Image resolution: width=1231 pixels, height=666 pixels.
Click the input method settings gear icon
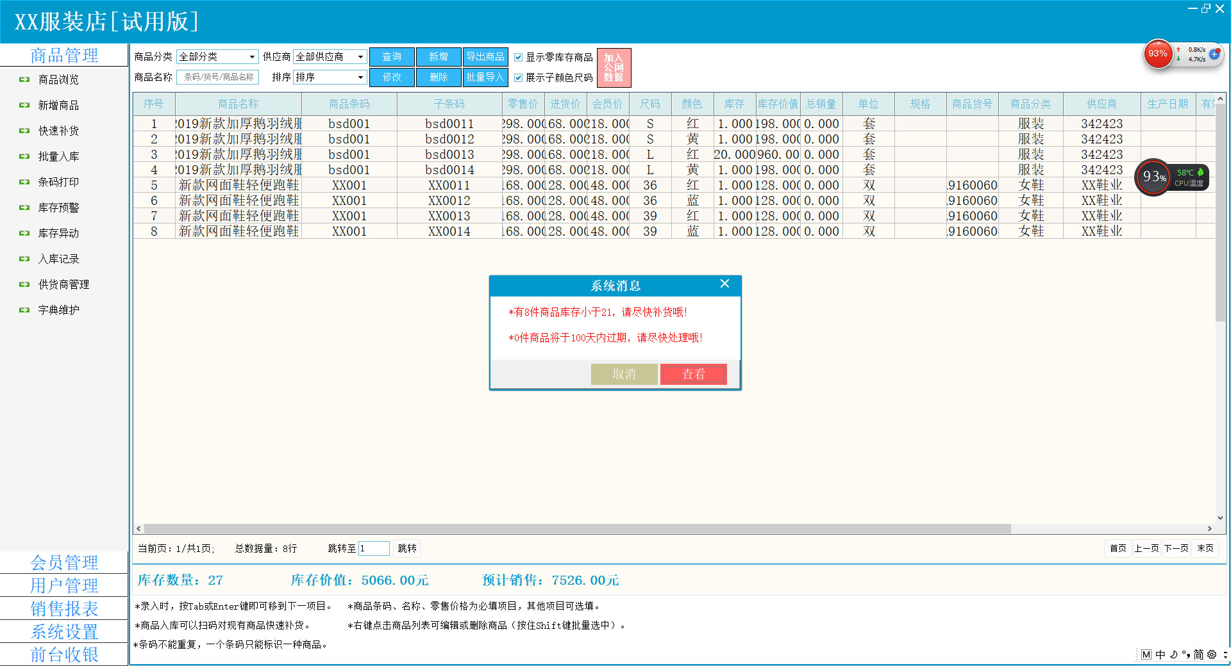[1212, 654]
